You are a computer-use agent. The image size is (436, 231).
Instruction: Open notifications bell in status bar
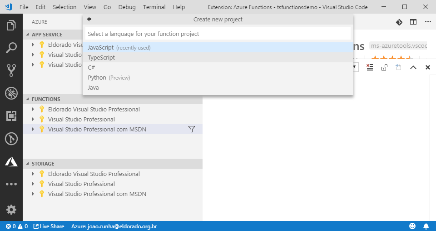426,226
